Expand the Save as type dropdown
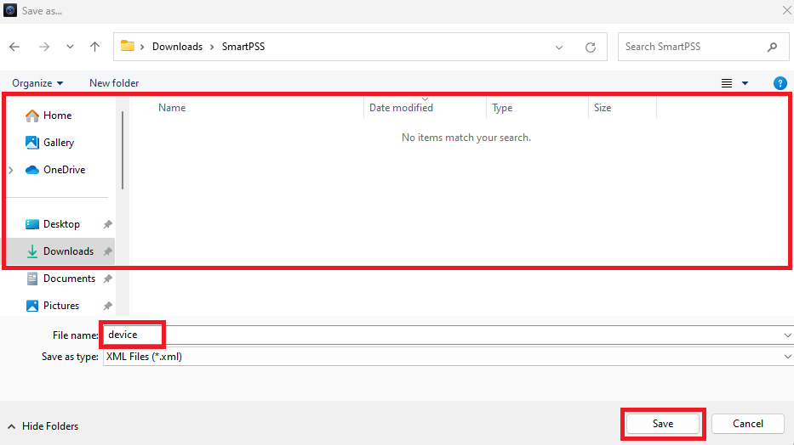The height and width of the screenshot is (445, 794). pyautogui.click(x=787, y=357)
